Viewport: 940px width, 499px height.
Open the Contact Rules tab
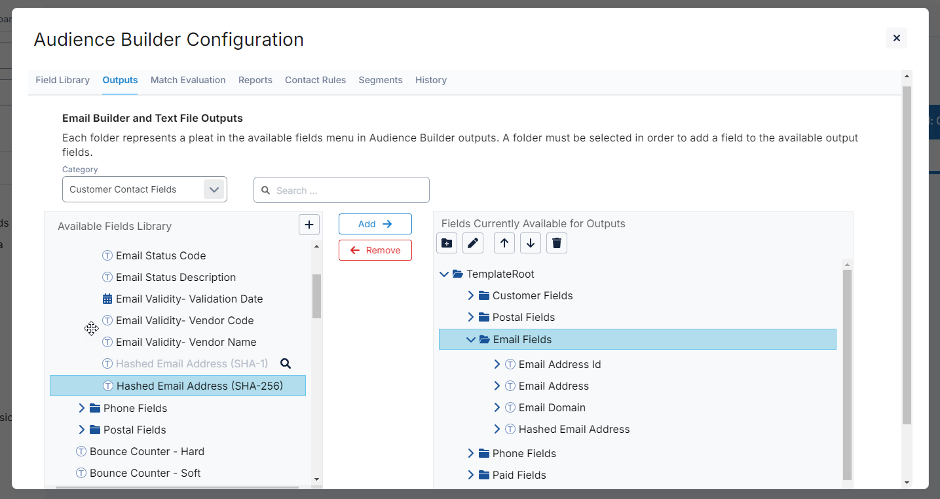coord(315,80)
